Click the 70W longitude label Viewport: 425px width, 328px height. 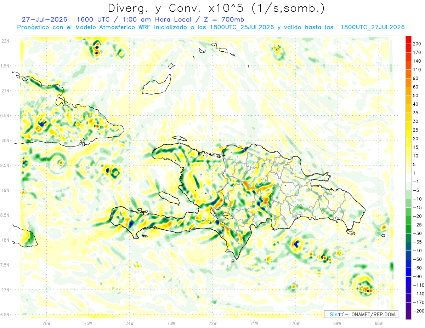coord(296,323)
